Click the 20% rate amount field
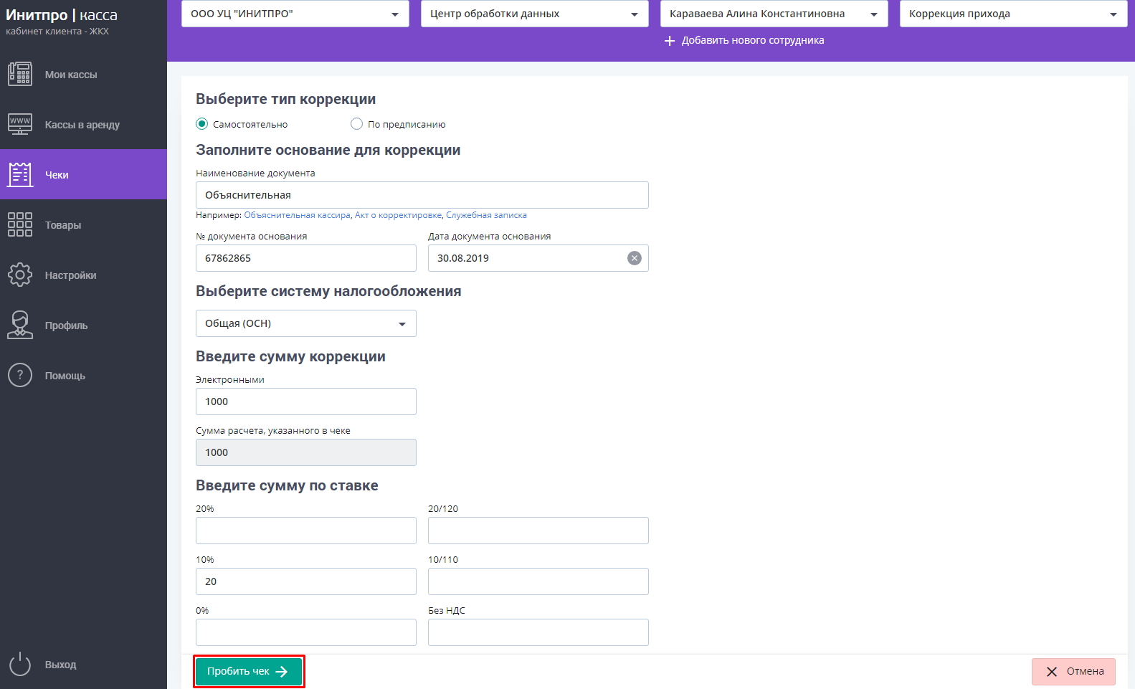Screen dimensions: 1135x689 tap(306, 531)
